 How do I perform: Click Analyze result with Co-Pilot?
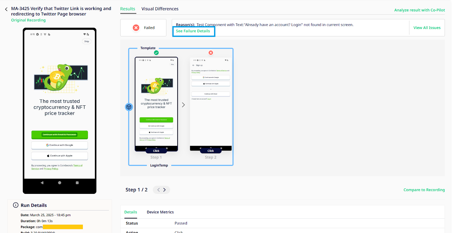(420, 10)
